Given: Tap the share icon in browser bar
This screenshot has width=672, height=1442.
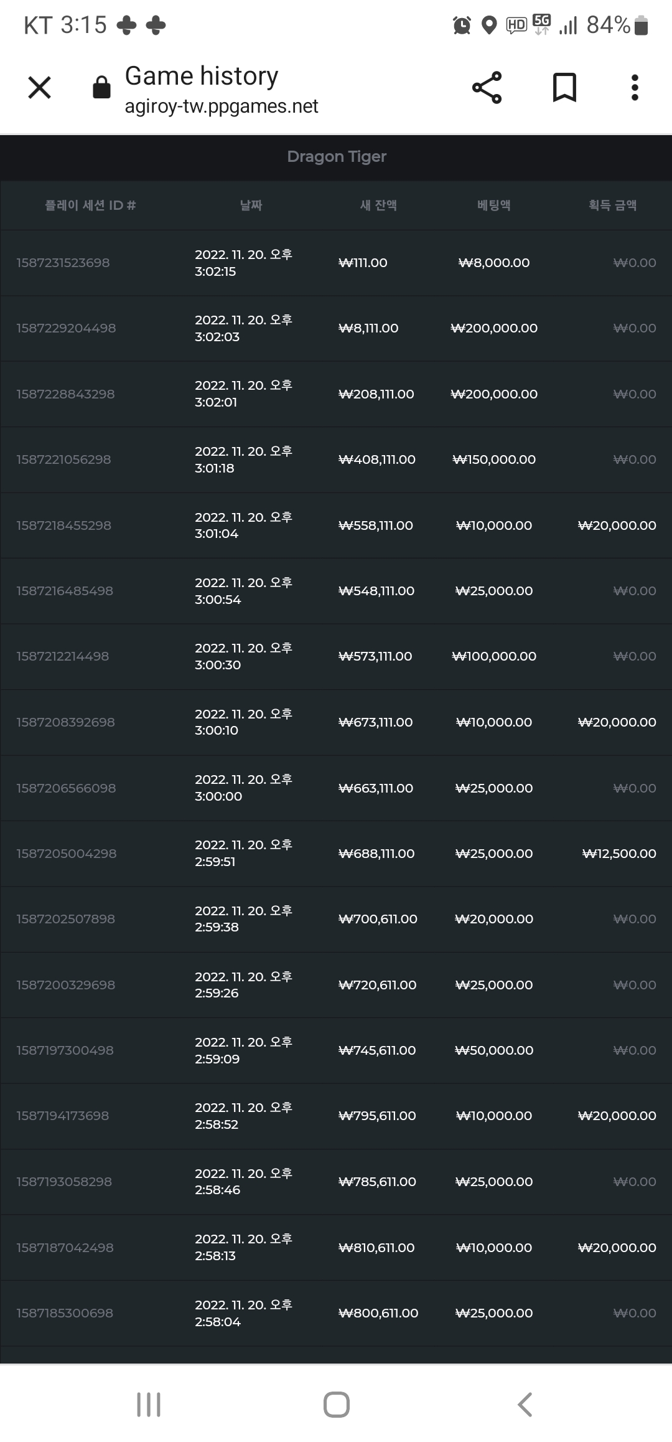Looking at the screenshot, I should [x=487, y=87].
